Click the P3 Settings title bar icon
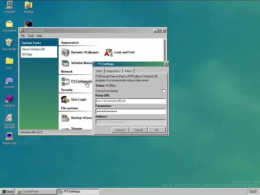 (x=95, y=64)
